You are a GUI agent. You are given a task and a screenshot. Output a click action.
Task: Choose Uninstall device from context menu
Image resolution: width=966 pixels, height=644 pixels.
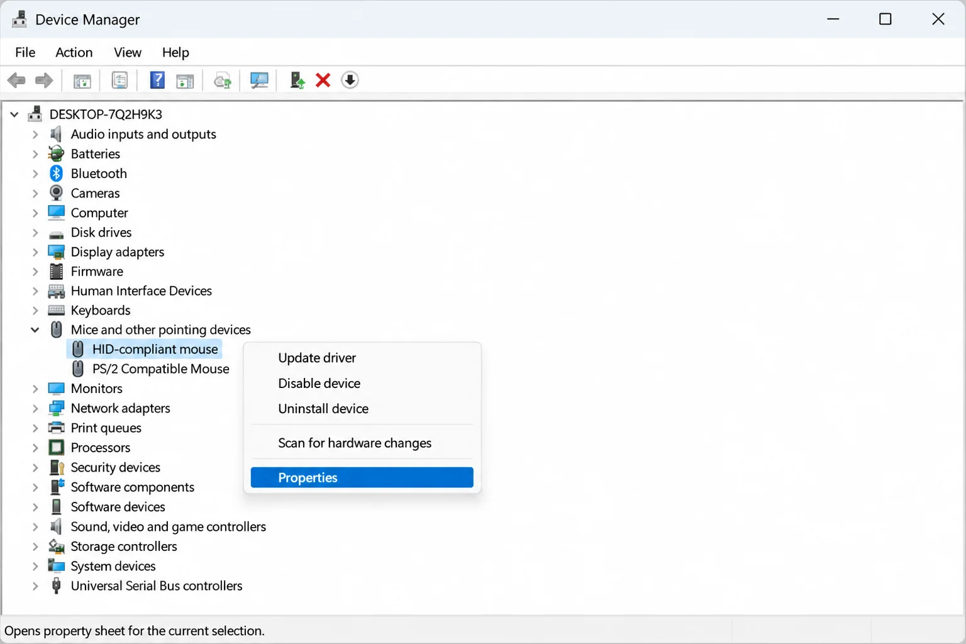point(362,409)
